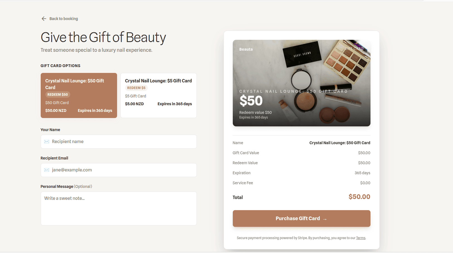Select the $50 Gift Card option
Viewport: 453px width, 253px height.
(79, 95)
